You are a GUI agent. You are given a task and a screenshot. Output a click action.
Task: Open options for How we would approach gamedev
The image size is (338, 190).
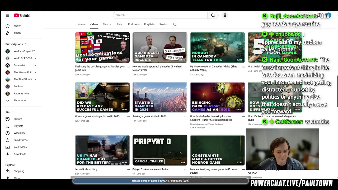pos(186,67)
